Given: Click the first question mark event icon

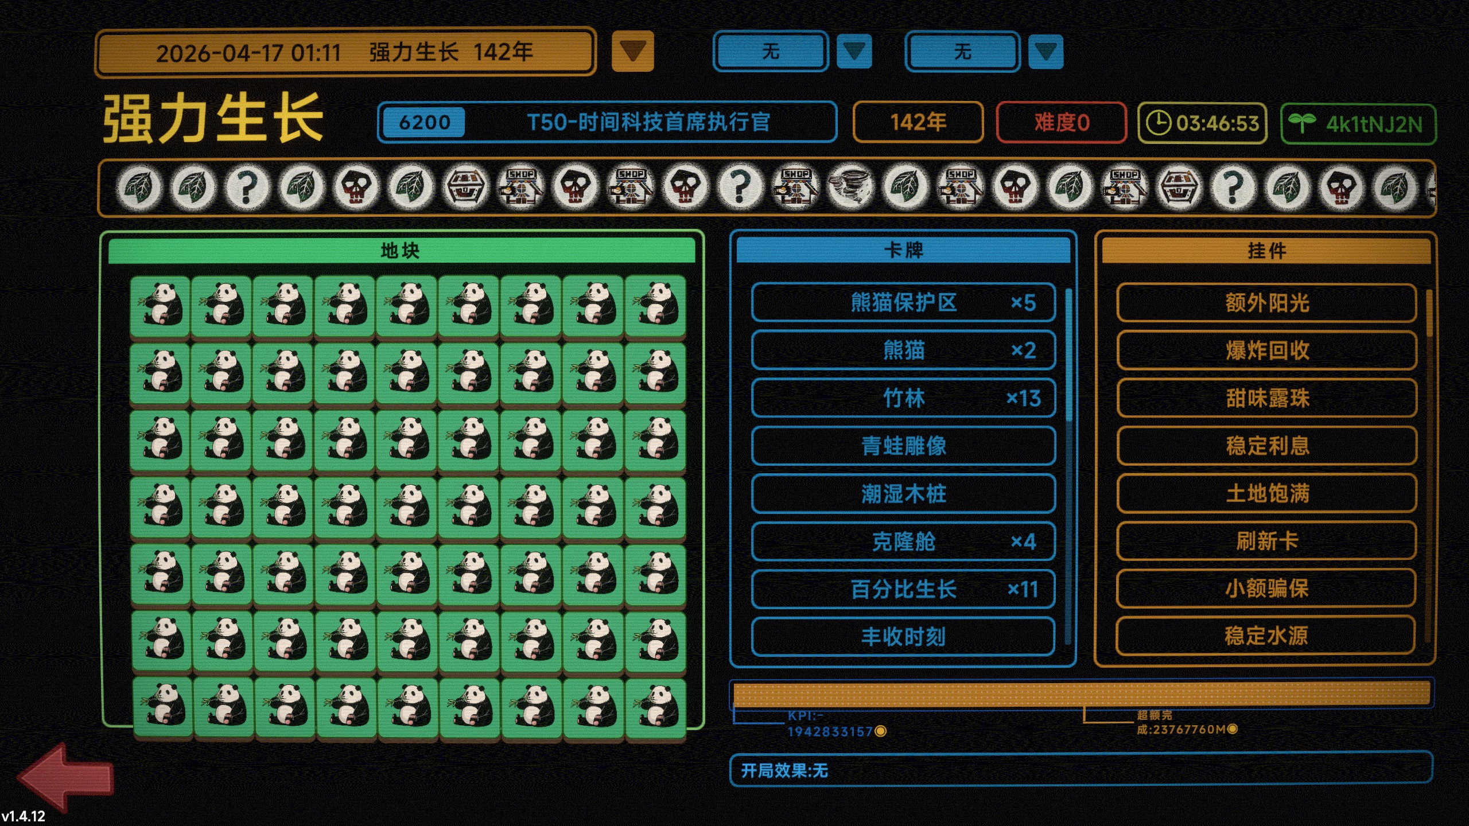Looking at the screenshot, I should (247, 187).
